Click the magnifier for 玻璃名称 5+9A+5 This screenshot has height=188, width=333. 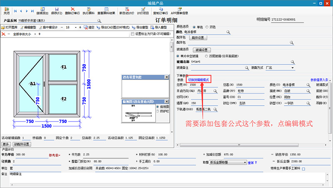click(x=293, y=62)
